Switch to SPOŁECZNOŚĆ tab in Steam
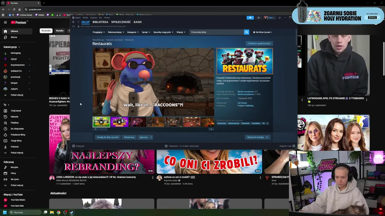Viewport: 385px width, 216px height. pos(121,22)
